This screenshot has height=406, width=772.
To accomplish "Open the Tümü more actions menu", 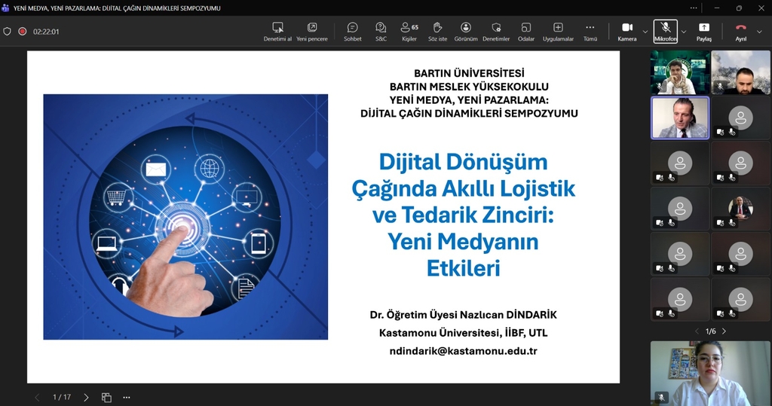I will (590, 31).
